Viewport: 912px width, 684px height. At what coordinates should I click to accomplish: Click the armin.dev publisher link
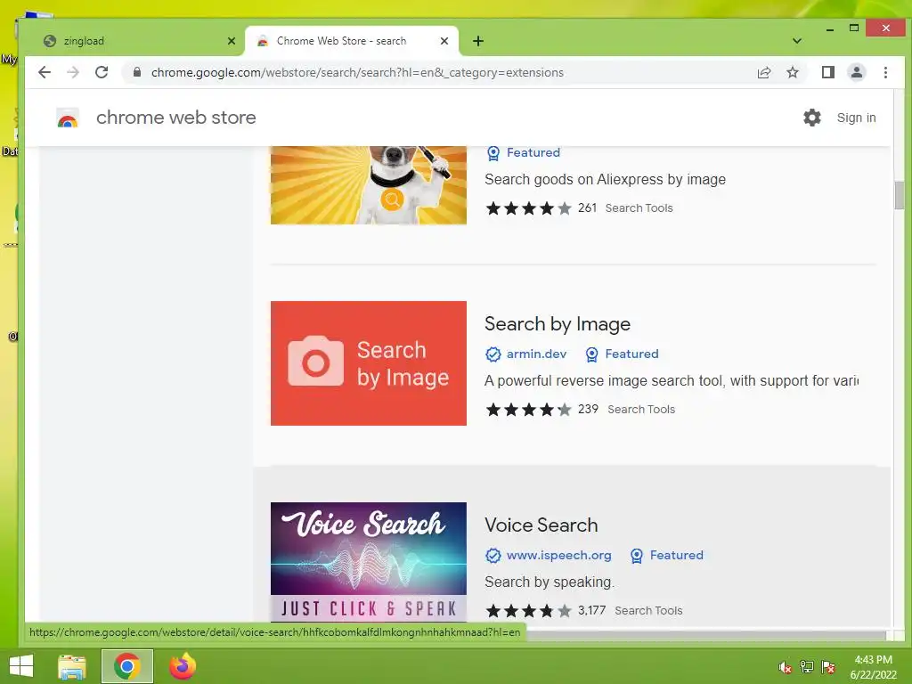coord(536,354)
